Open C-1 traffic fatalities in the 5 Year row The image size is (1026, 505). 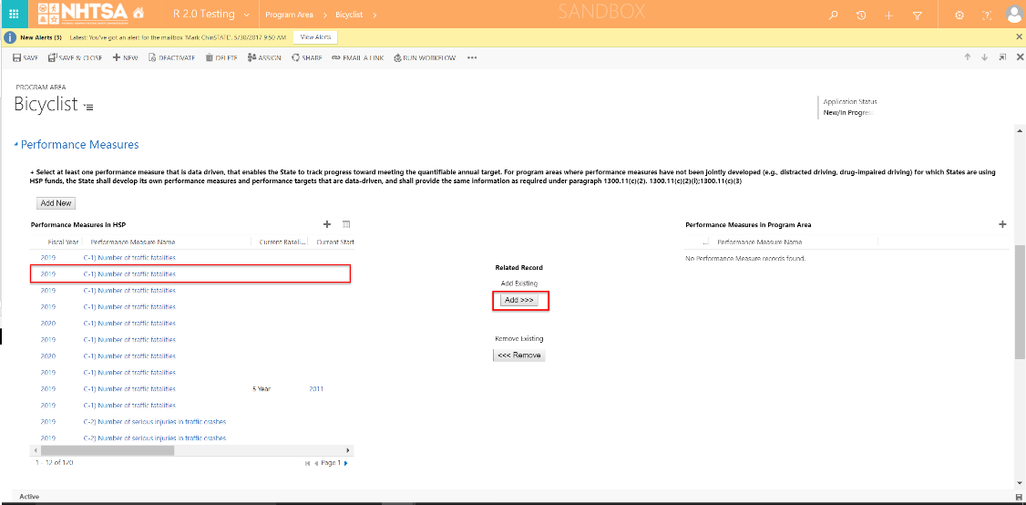pyautogui.click(x=129, y=389)
